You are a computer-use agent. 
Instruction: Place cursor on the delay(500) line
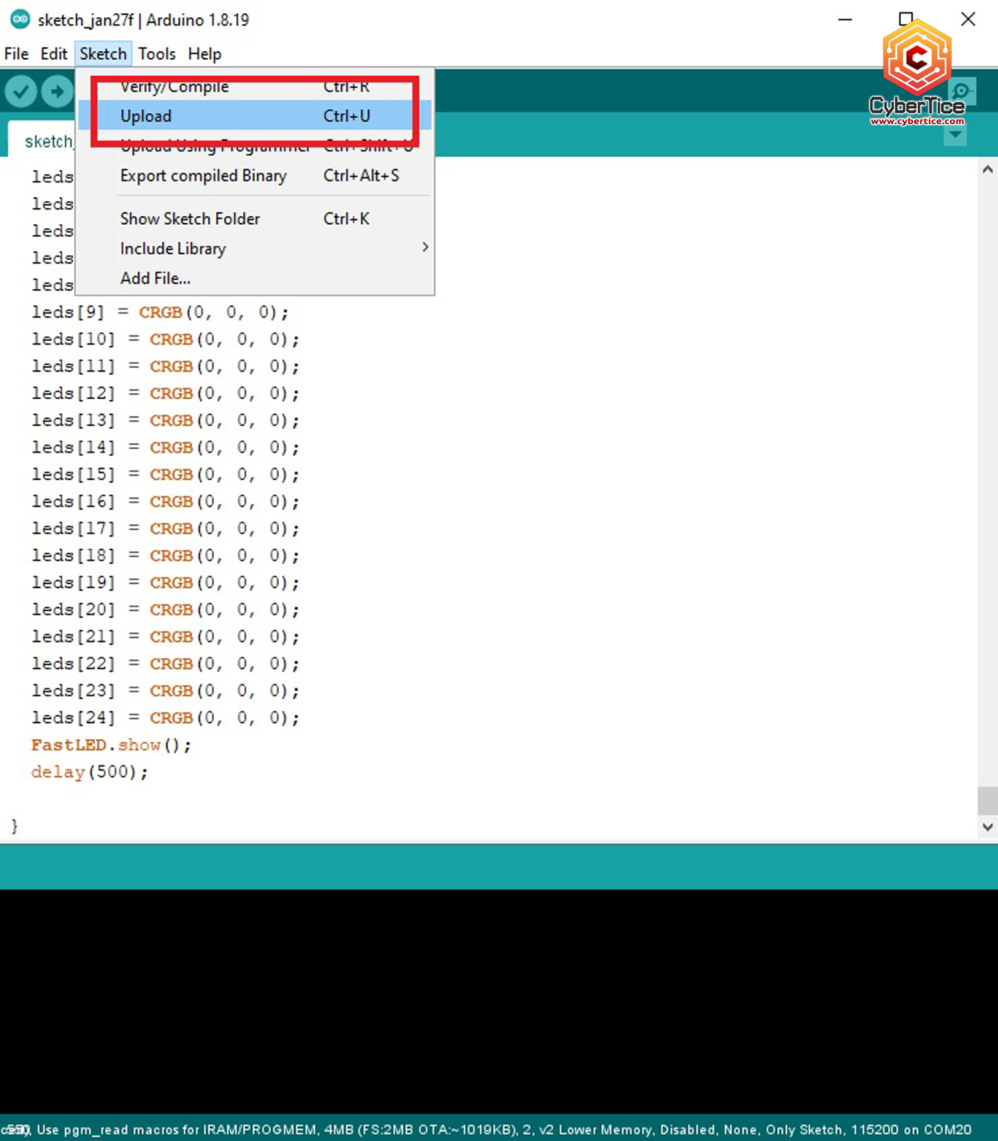(x=90, y=772)
